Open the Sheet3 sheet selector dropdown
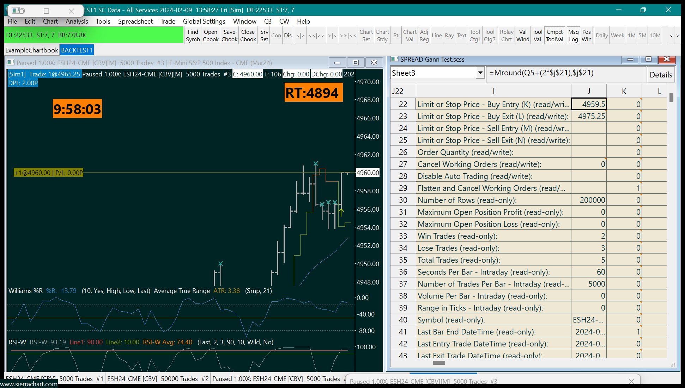Viewport: 685px width, 388px height. [x=480, y=73]
